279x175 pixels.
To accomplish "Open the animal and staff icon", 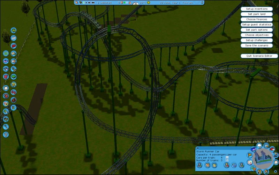I will [x=14, y=61].
